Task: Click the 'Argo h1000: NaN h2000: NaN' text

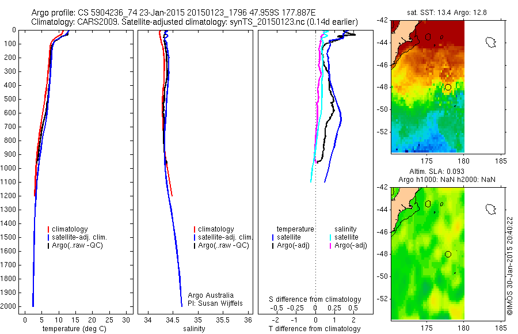Action: (447, 180)
